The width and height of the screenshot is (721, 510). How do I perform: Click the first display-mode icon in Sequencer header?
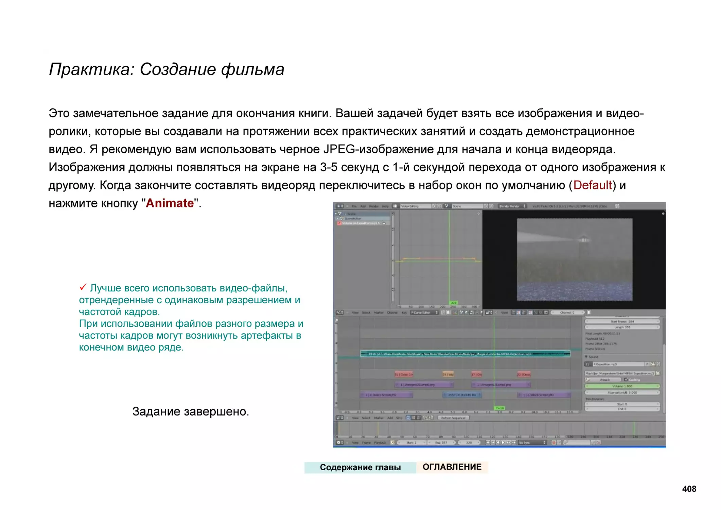(409, 418)
